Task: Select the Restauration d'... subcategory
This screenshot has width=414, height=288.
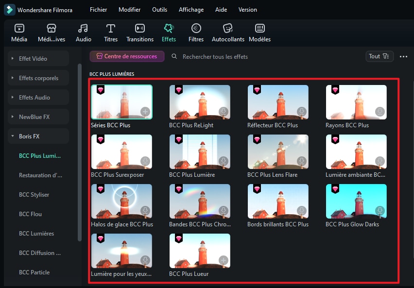Action: click(x=41, y=175)
